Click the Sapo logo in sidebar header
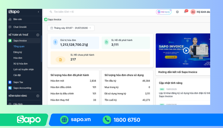The width and height of the screenshot is (223, 128). [14, 12]
